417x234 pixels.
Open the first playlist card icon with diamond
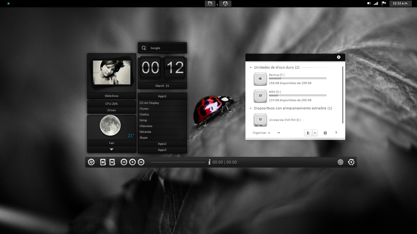(103, 162)
